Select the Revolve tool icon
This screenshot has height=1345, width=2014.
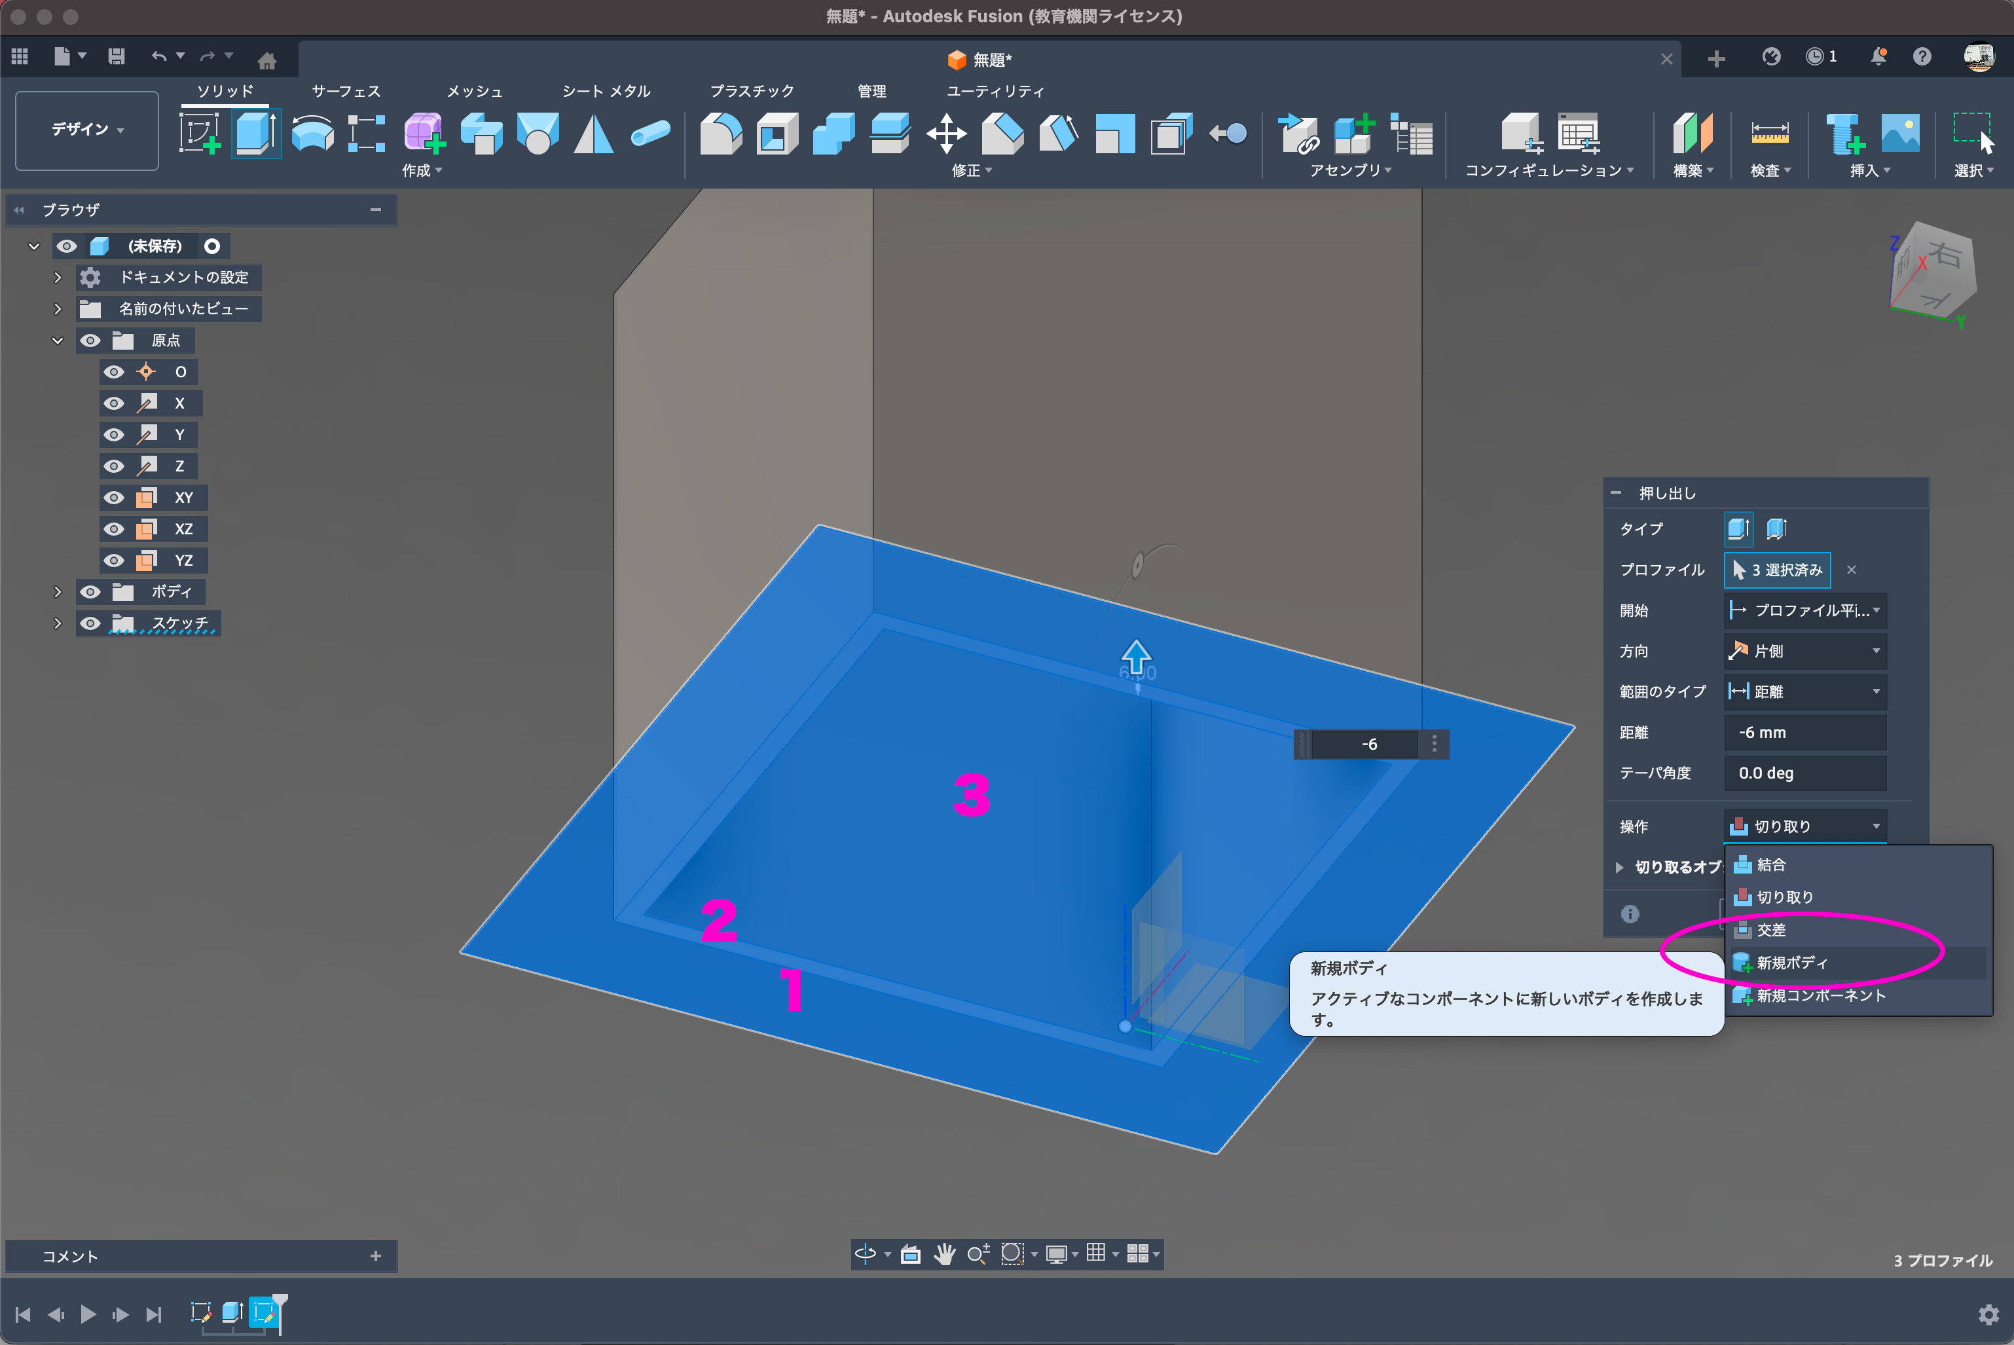tap(312, 134)
